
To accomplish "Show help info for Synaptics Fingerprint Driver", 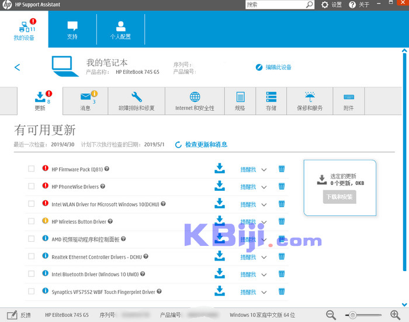I will click(159, 291).
